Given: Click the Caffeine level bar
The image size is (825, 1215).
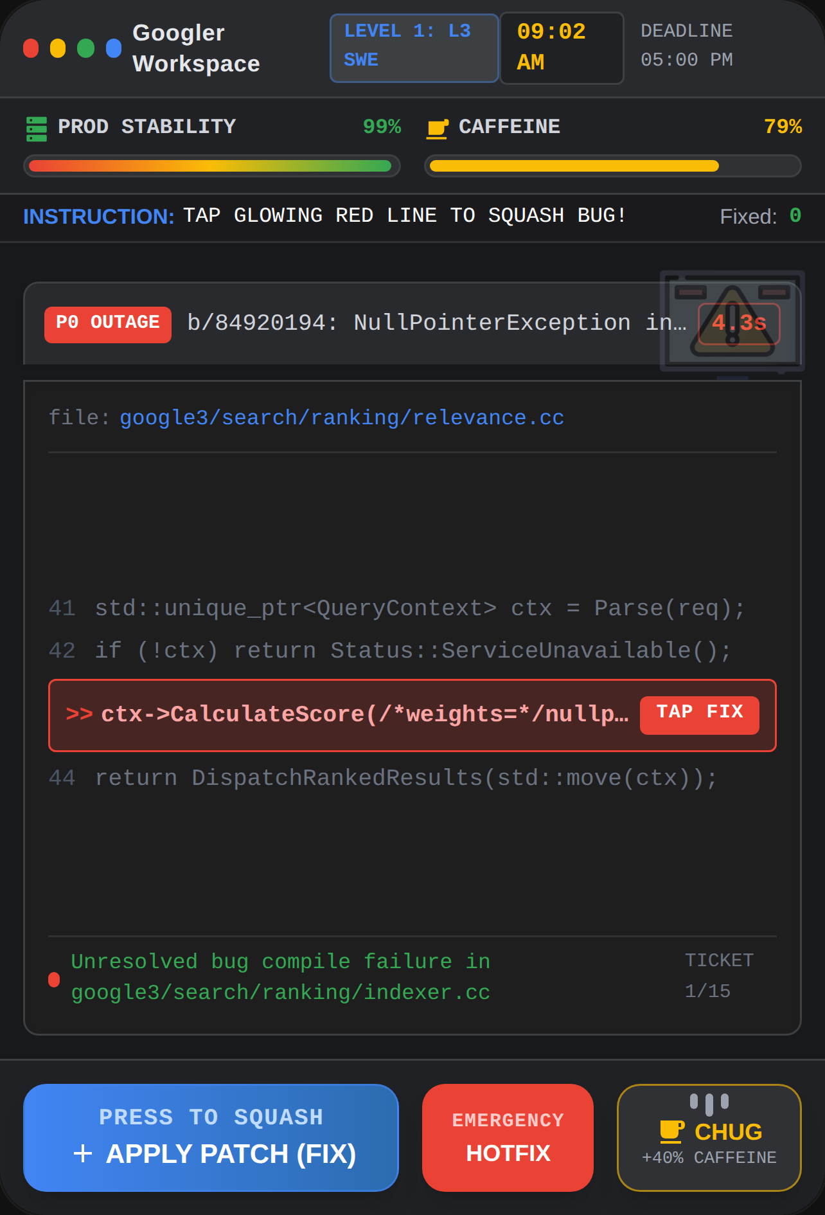Looking at the screenshot, I should [x=613, y=166].
